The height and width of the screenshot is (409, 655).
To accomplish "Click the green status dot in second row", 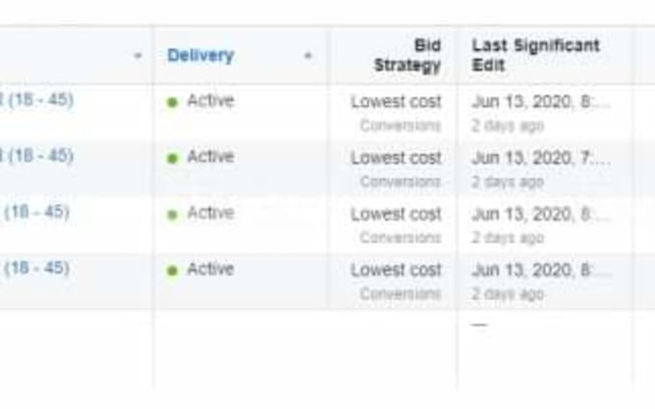I will click(172, 158).
